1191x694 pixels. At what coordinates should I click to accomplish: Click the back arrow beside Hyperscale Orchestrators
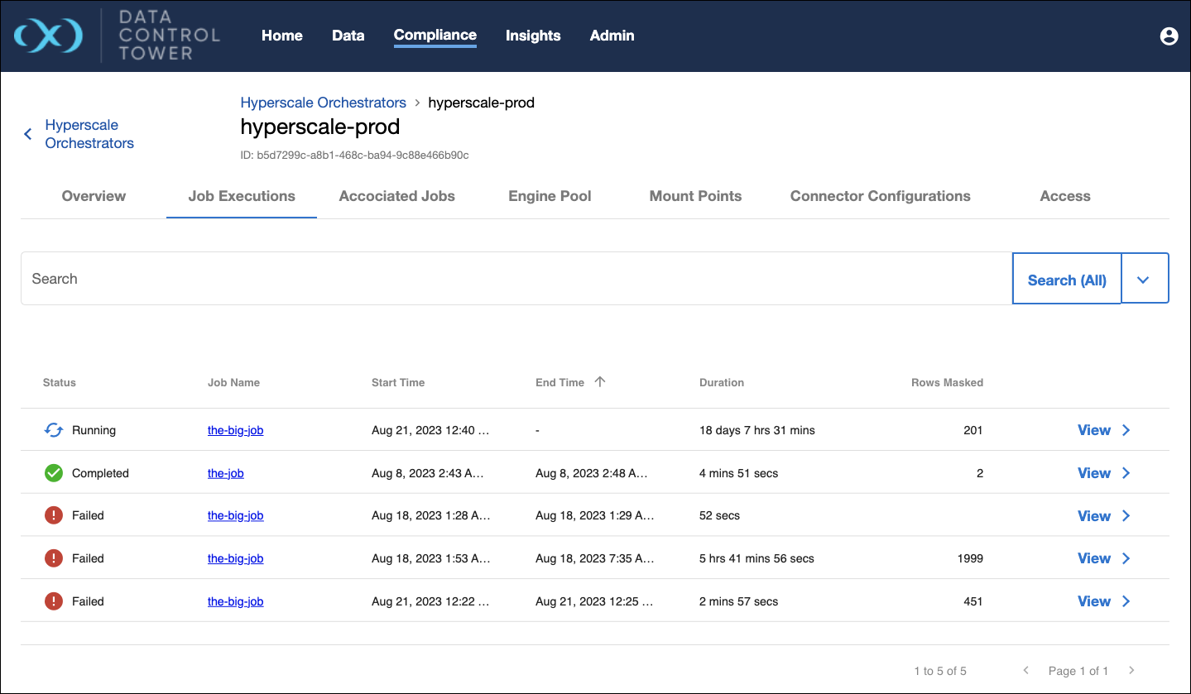[28, 134]
